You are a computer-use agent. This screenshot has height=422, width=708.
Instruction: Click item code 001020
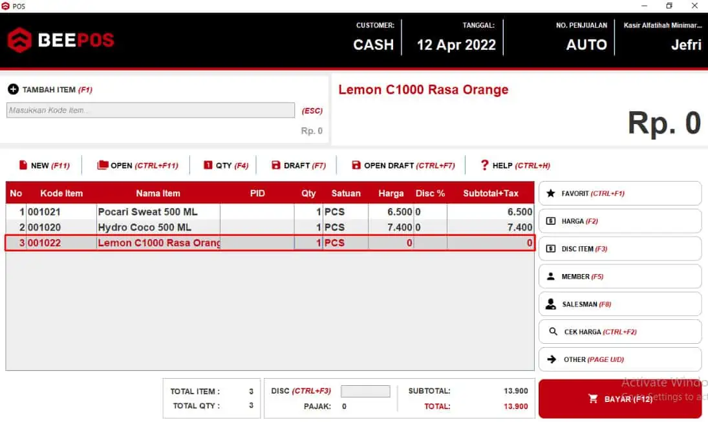coord(44,227)
